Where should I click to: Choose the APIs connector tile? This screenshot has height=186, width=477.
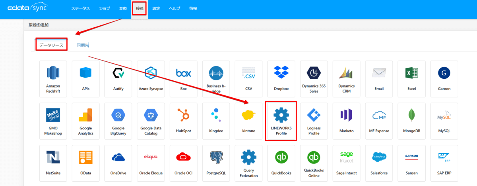click(86, 78)
